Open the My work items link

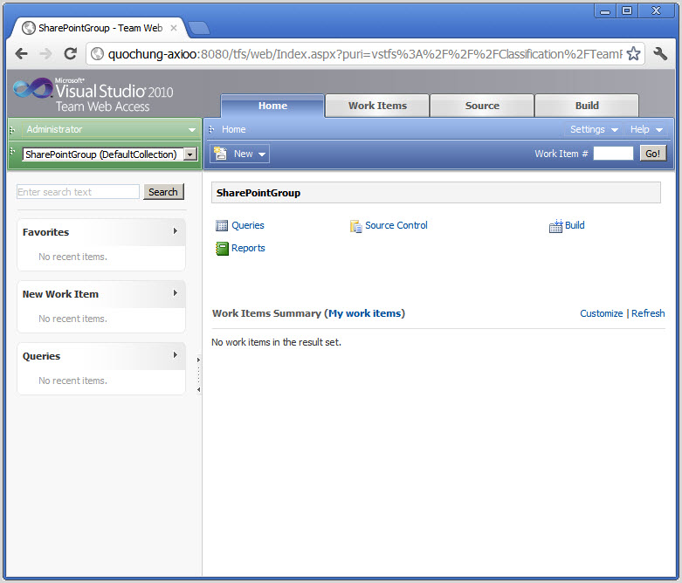[364, 313]
